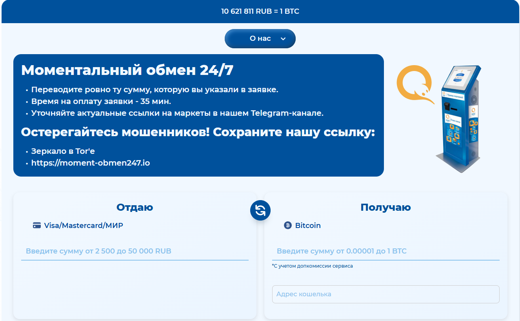Select the Visa/Mastercard/МИР payment method
Screen dimensions: 520x321
pyautogui.click(x=78, y=226)
